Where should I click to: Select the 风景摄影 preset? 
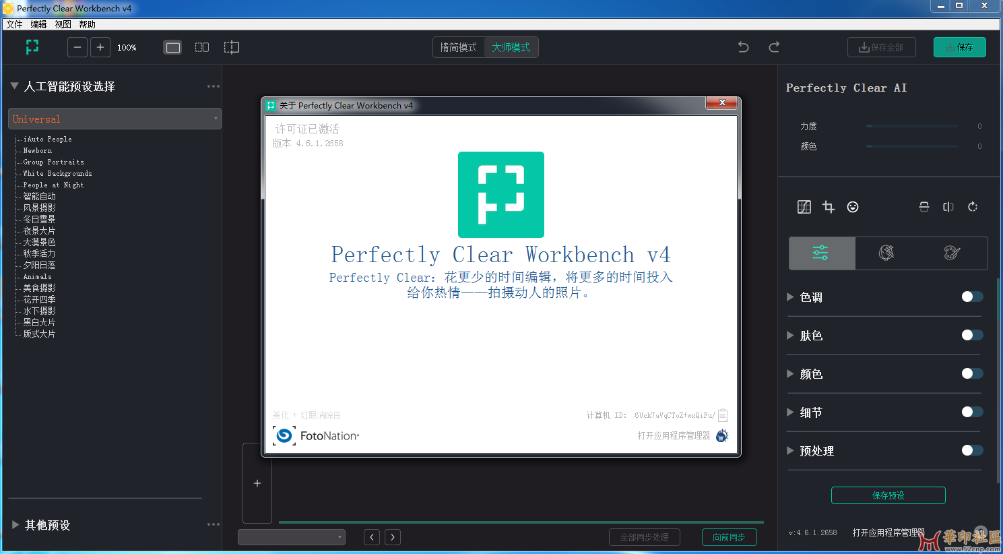tap(39, 208)
